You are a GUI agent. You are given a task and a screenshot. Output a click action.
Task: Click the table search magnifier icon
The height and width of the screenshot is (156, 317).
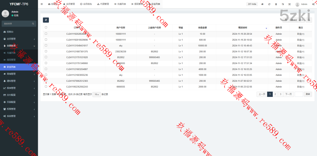(x=309, y=20)
